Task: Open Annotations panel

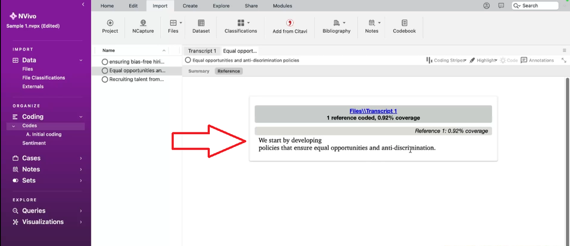Action: click(537, 60)
